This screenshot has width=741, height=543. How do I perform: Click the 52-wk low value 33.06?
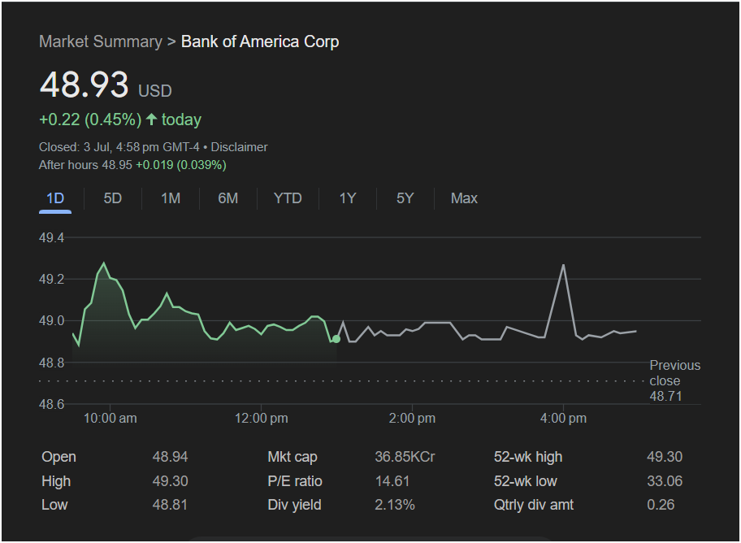[x=665, y=481]
